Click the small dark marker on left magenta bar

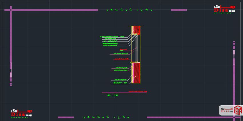(x=11, y=70)
